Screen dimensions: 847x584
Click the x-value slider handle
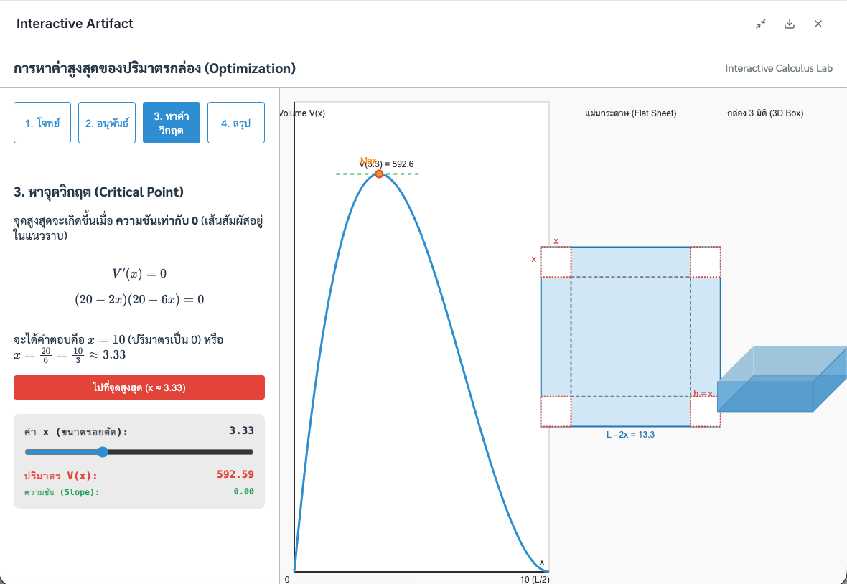[103, 452]
